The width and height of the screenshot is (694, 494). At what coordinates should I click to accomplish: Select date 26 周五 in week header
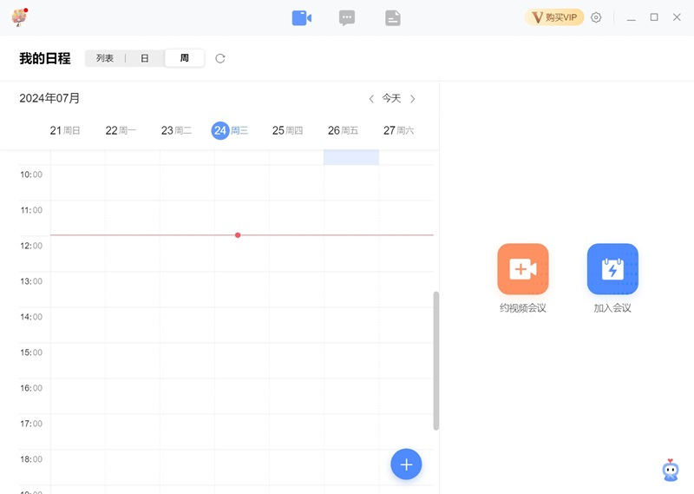coord(343,130)
